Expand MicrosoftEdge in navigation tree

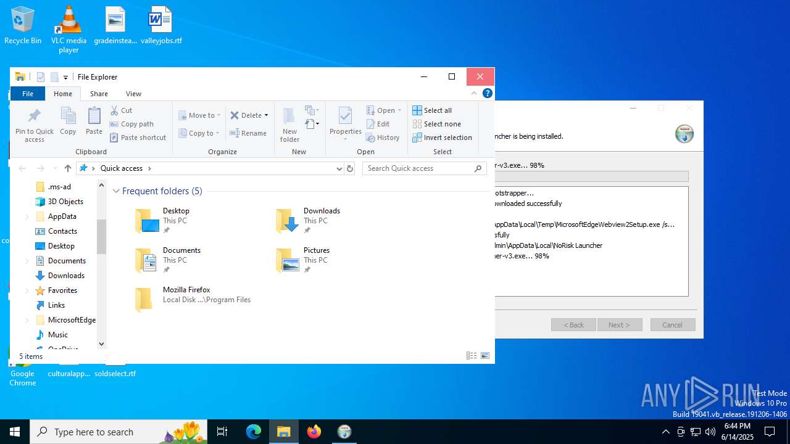coord(27,320)
